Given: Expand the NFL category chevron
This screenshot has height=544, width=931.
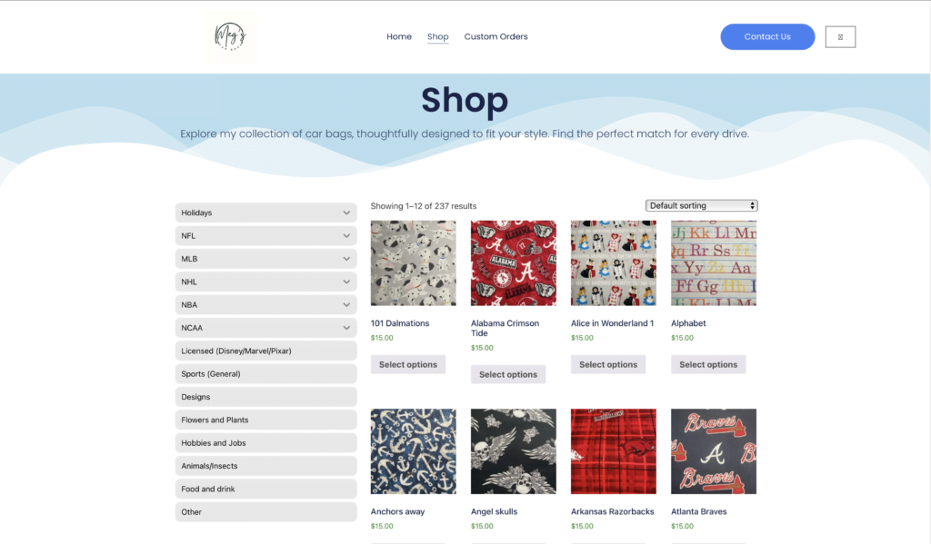Looking at the screenshot, I should (x=346, y=235).
